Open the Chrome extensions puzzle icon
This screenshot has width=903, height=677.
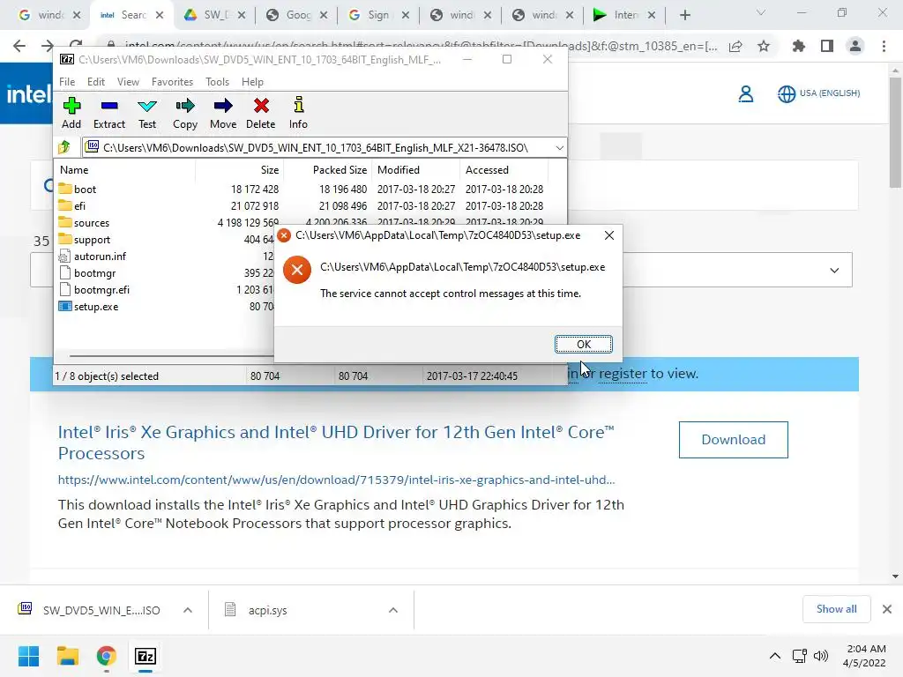799,46
